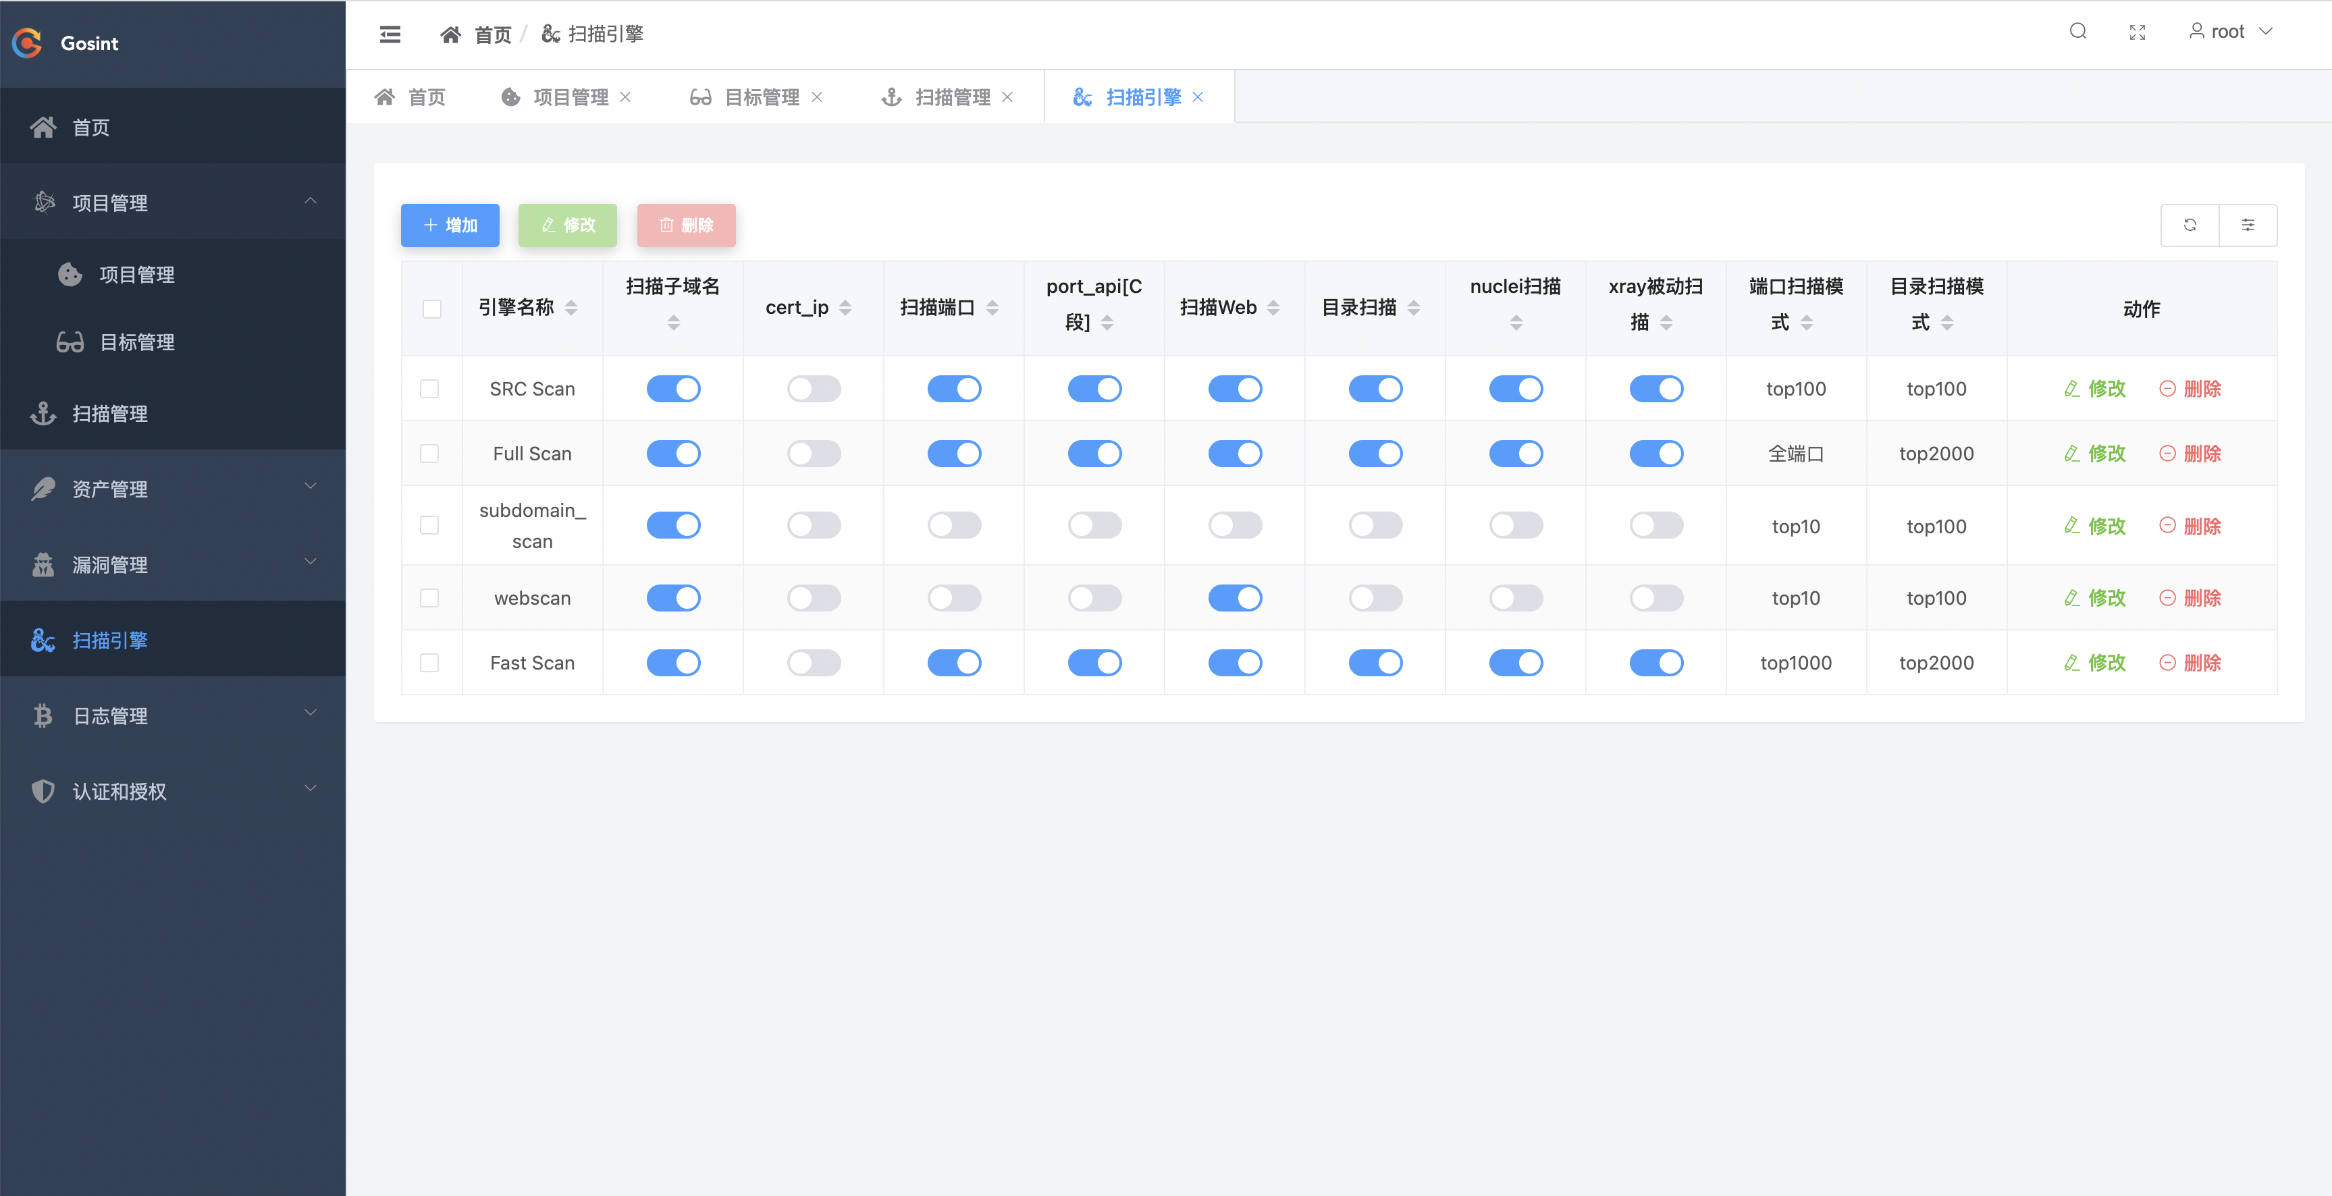Toggle fullscreen with the expand icon

coord(2138,32)
